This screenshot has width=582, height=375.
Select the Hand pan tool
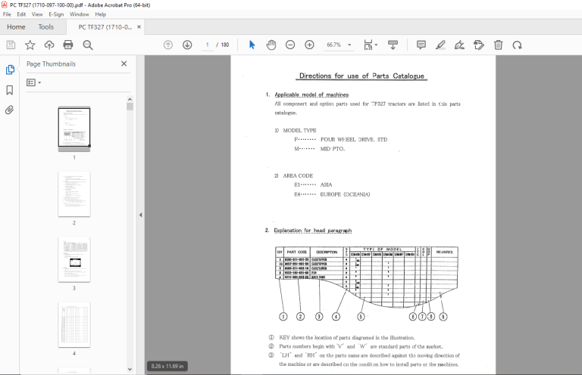click(271, 45)
